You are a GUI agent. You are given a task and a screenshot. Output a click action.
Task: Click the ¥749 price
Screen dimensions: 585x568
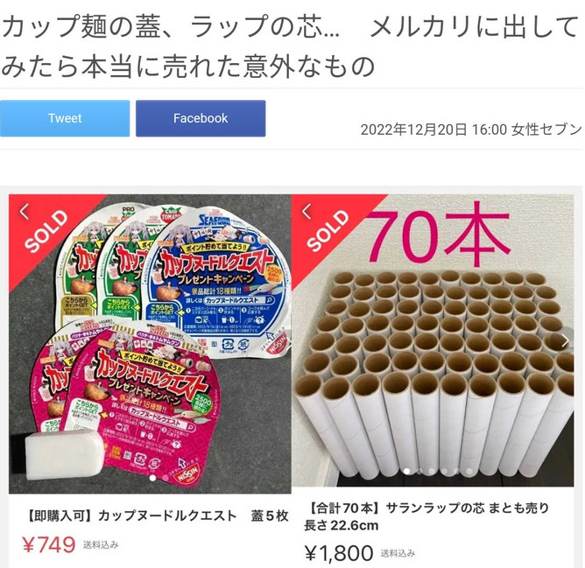click(x=49, y=544)
